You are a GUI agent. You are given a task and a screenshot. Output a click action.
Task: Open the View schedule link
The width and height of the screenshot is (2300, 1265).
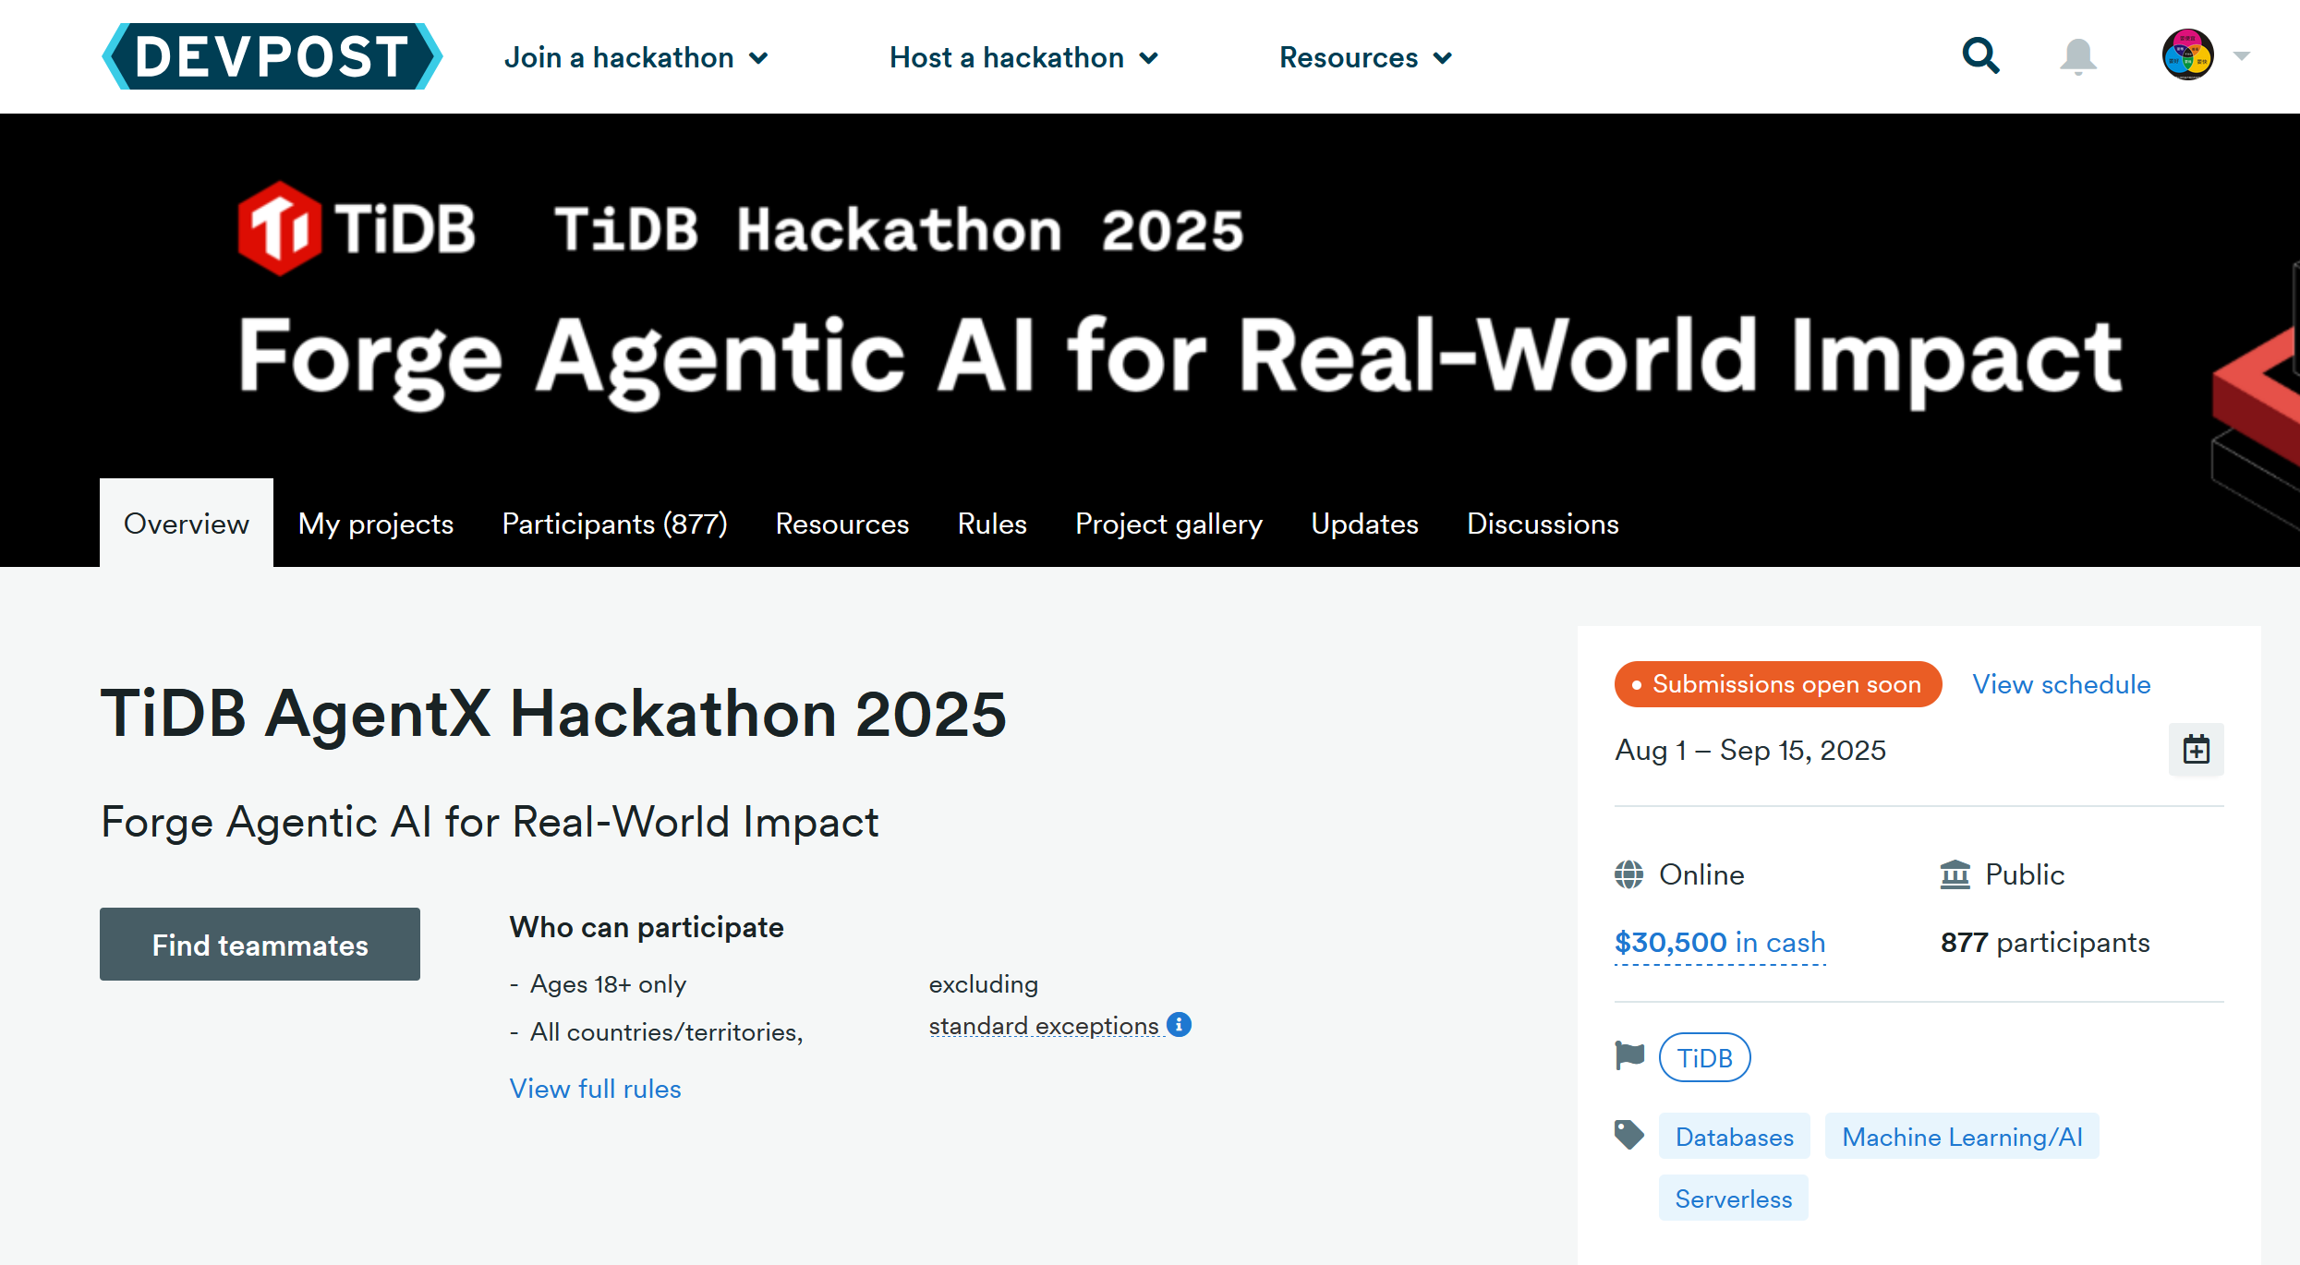[x=2061, y=684]
